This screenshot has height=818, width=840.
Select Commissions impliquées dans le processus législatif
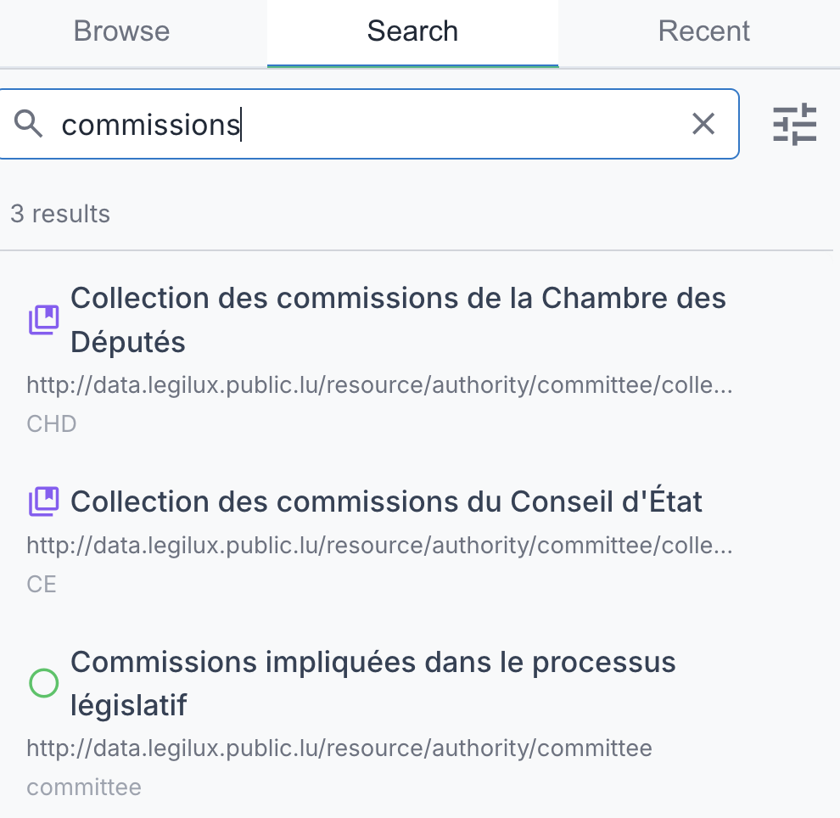[372, 683]
